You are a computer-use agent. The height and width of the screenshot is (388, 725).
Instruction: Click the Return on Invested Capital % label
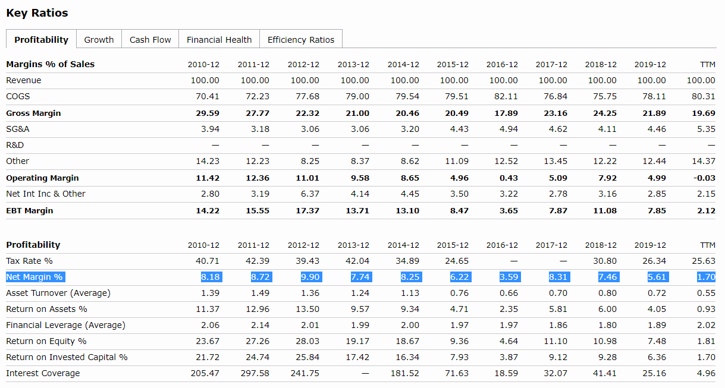[x=67, y=357]
